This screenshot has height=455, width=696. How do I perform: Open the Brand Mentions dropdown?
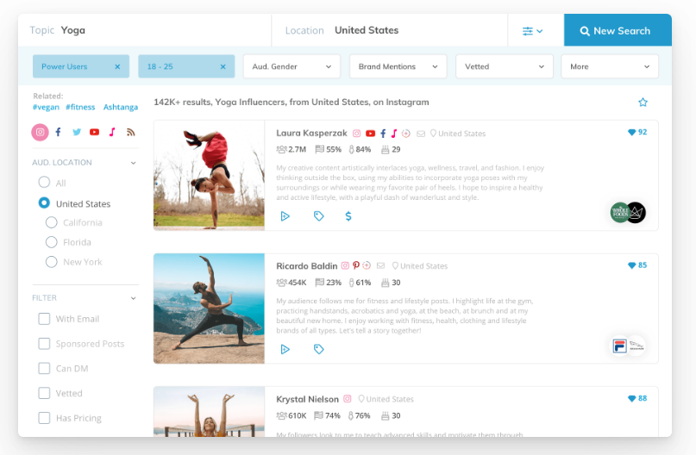(398, 66)
